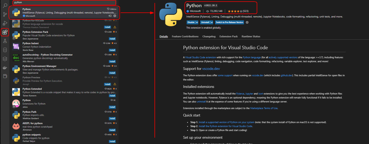Install the Python Indent extension
369x144 pixels.
click(x=112, y=50)
